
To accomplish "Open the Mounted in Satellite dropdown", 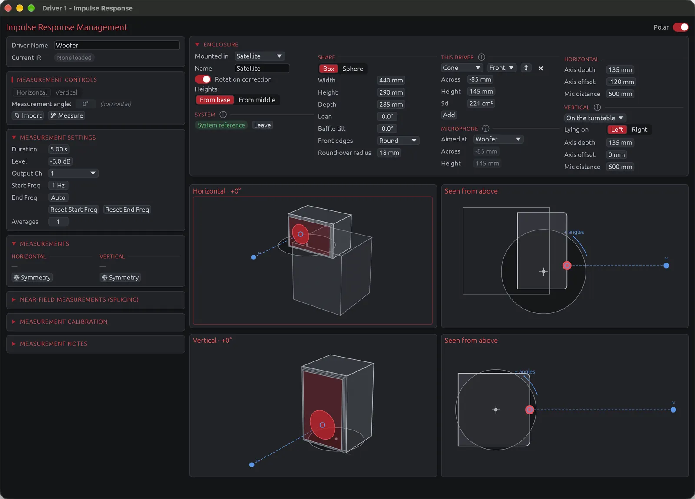I will tap(259, 56).
